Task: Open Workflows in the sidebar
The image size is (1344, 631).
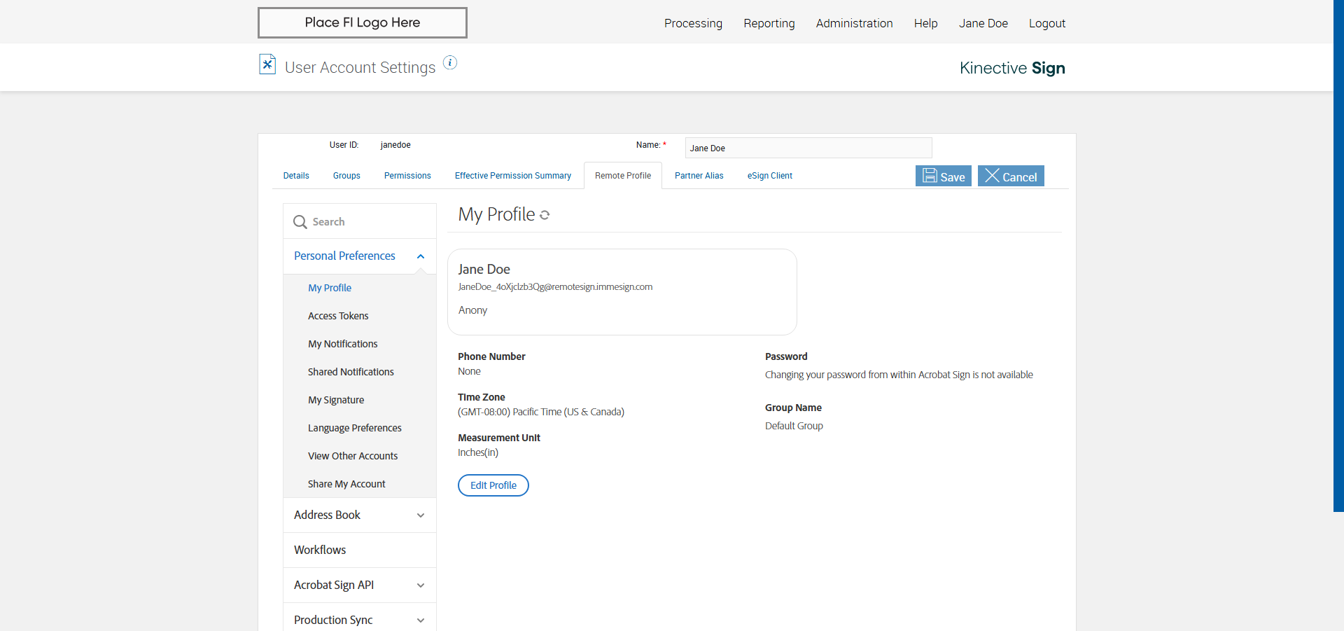Action: point(320,550)
